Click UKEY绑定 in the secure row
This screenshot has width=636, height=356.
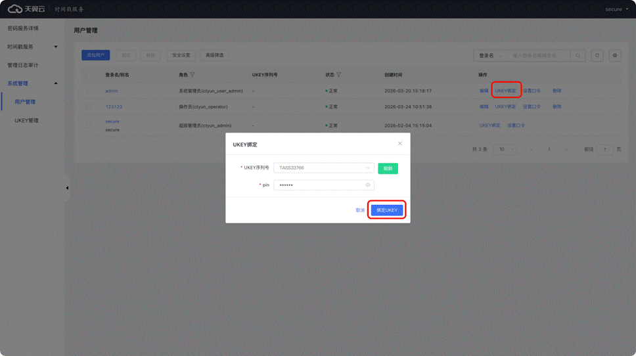click(x=489, y=125)
